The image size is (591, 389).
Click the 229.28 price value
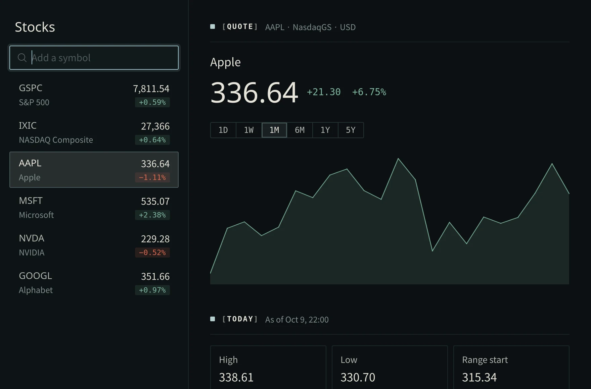point(155,239)
